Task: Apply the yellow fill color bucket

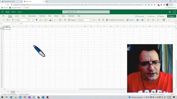Action: 45,20
